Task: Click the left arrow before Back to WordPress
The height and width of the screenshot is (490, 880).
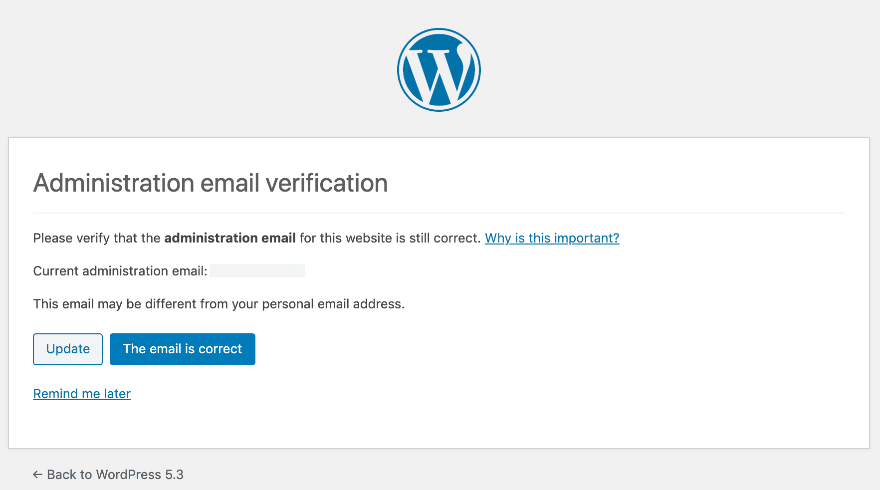Action: pyautogui.click(x=37, y=475)
